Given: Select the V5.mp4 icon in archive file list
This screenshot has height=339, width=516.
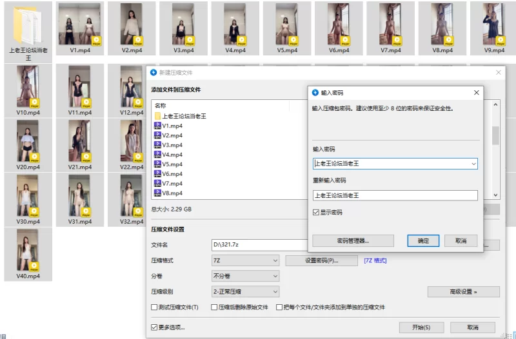Looking at the screenshot, I should tap(157, 164).
